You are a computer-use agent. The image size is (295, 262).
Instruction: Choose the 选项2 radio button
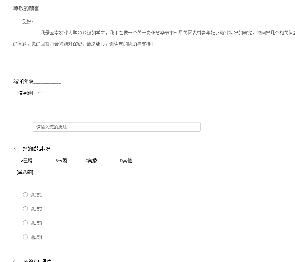pos(26,209)
